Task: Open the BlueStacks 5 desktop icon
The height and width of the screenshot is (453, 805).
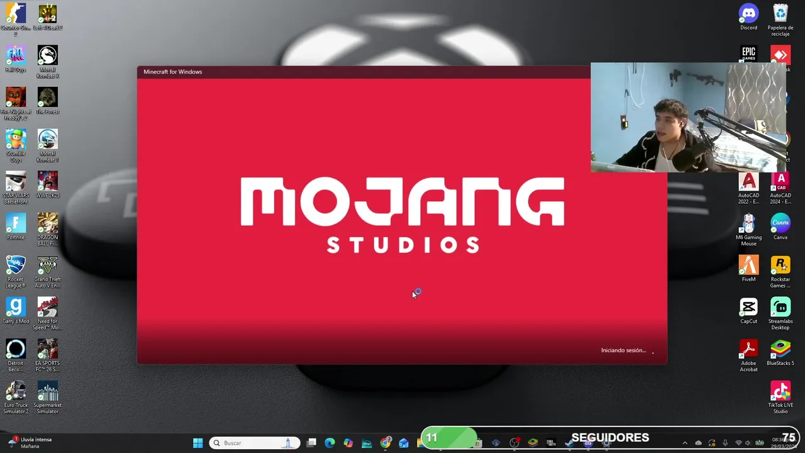Action: coord(780,352)
